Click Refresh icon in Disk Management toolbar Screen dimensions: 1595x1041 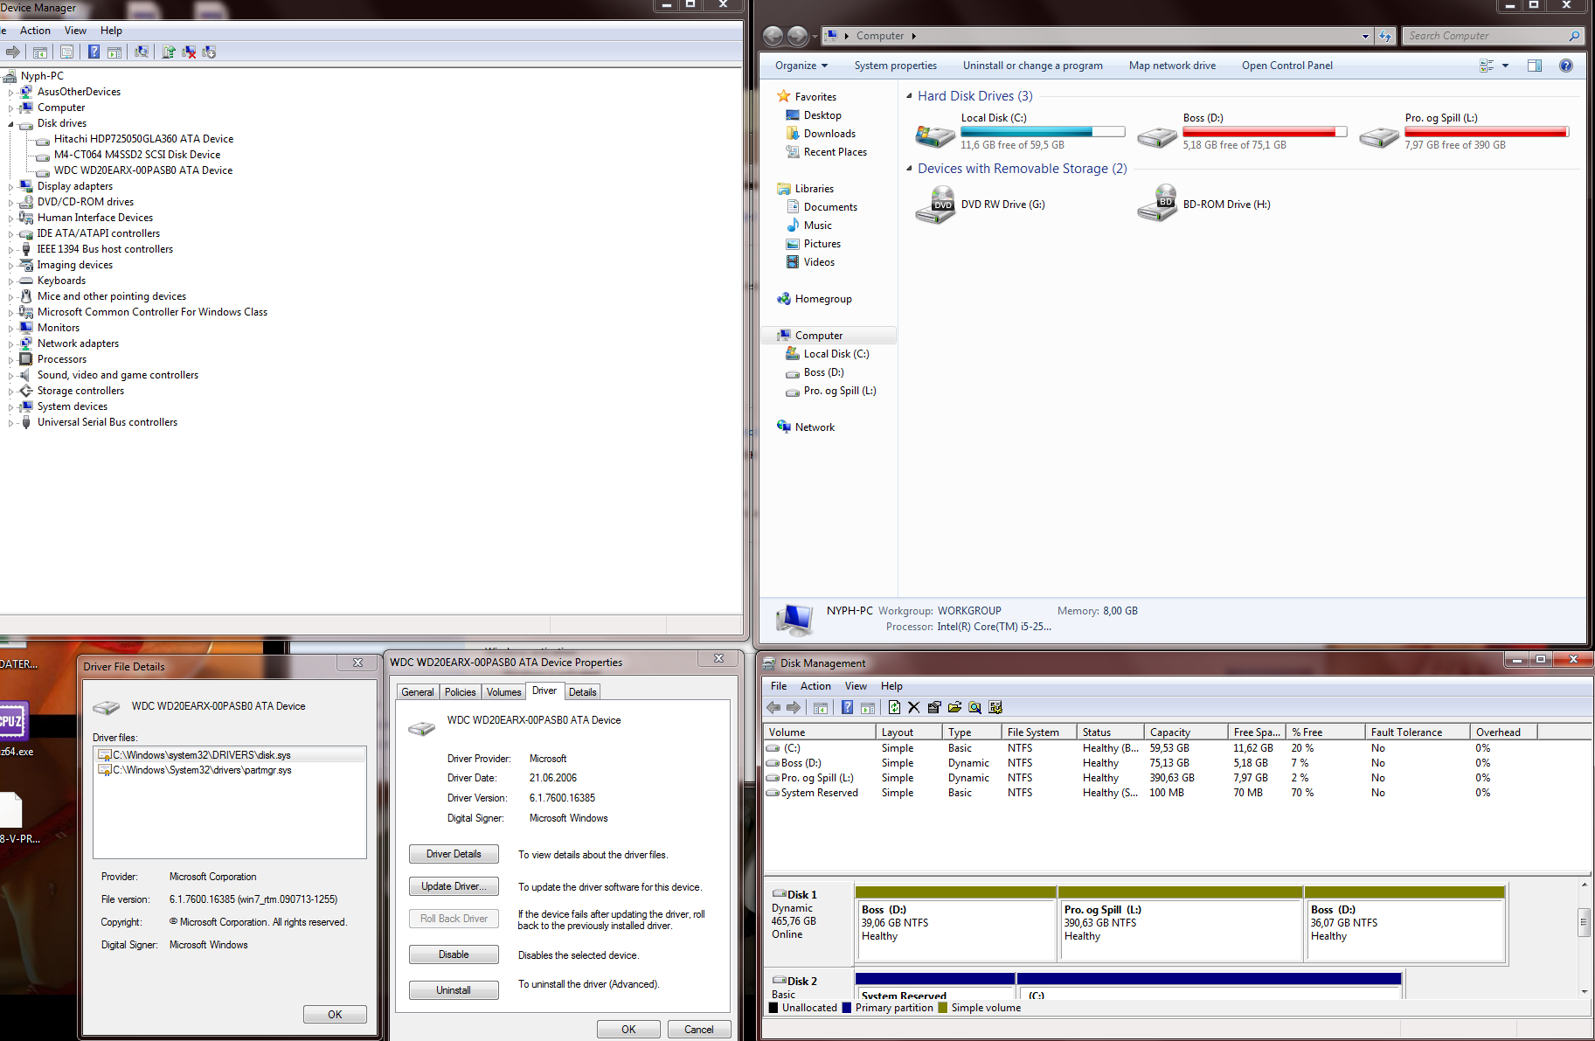tap(894, 708)
